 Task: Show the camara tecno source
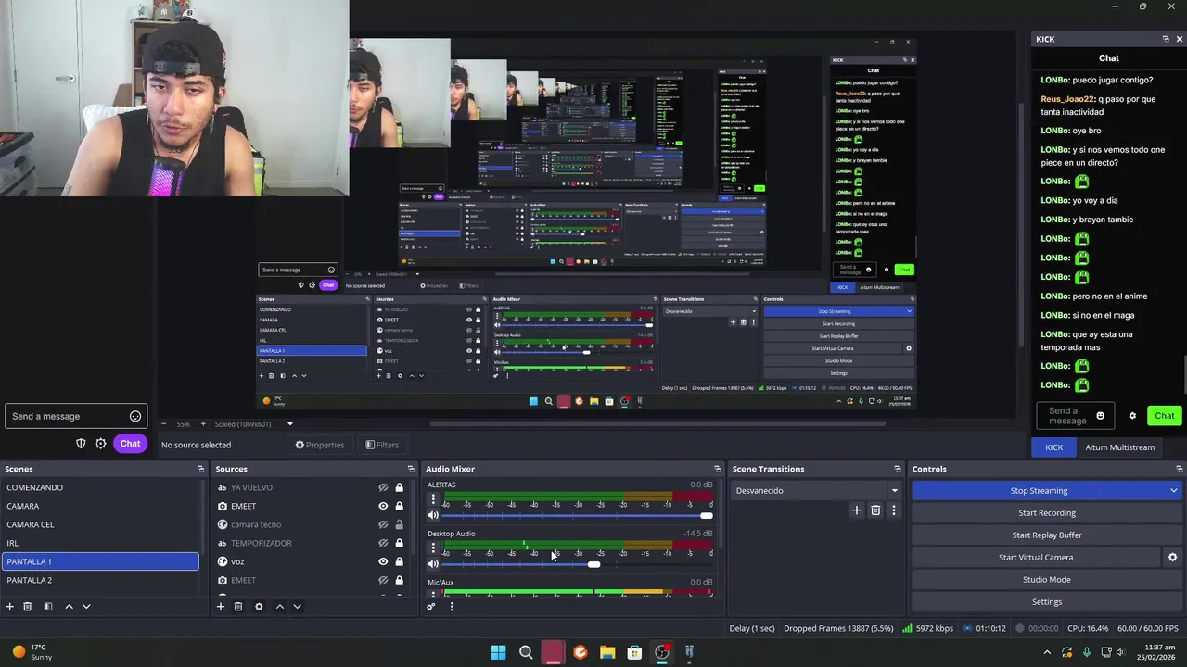(x=383, y=524)
